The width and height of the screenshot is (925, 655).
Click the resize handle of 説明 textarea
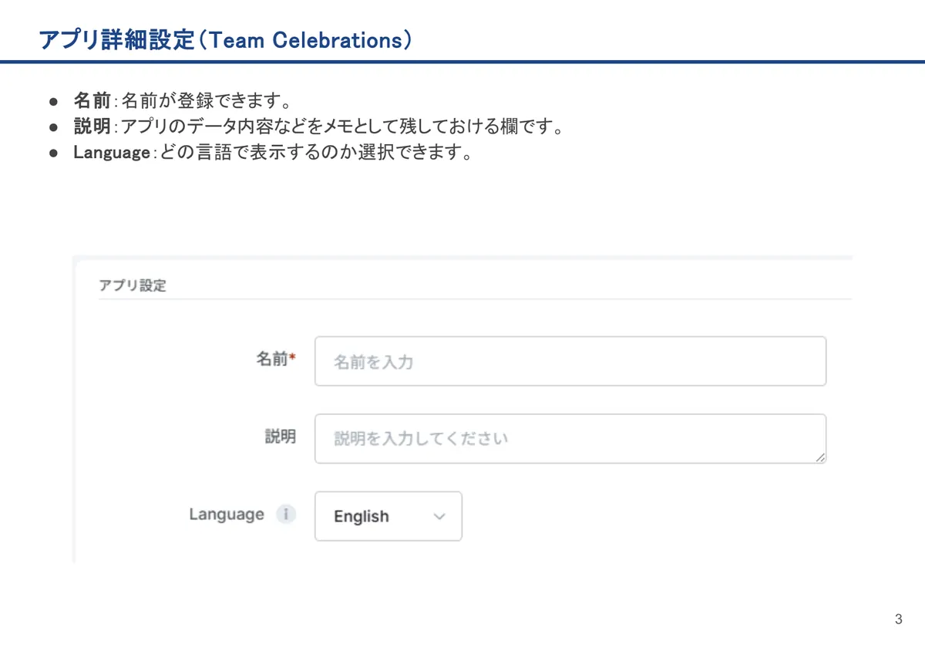pyautogui.click(x=820, y=457)
